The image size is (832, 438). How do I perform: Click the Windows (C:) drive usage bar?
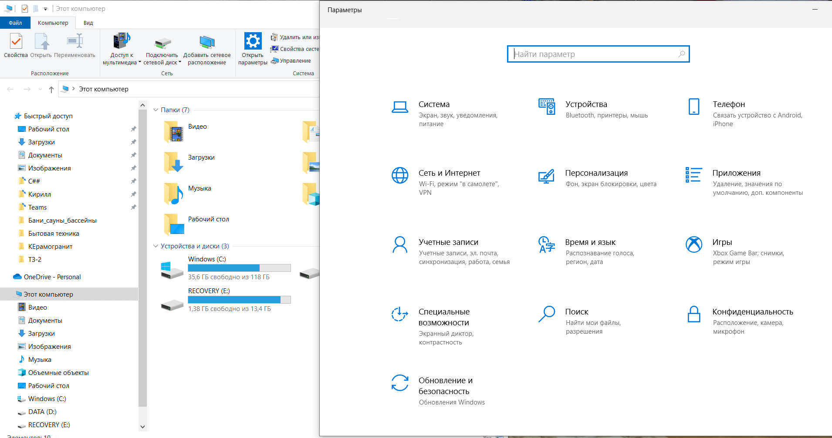[x=239, y=268]
